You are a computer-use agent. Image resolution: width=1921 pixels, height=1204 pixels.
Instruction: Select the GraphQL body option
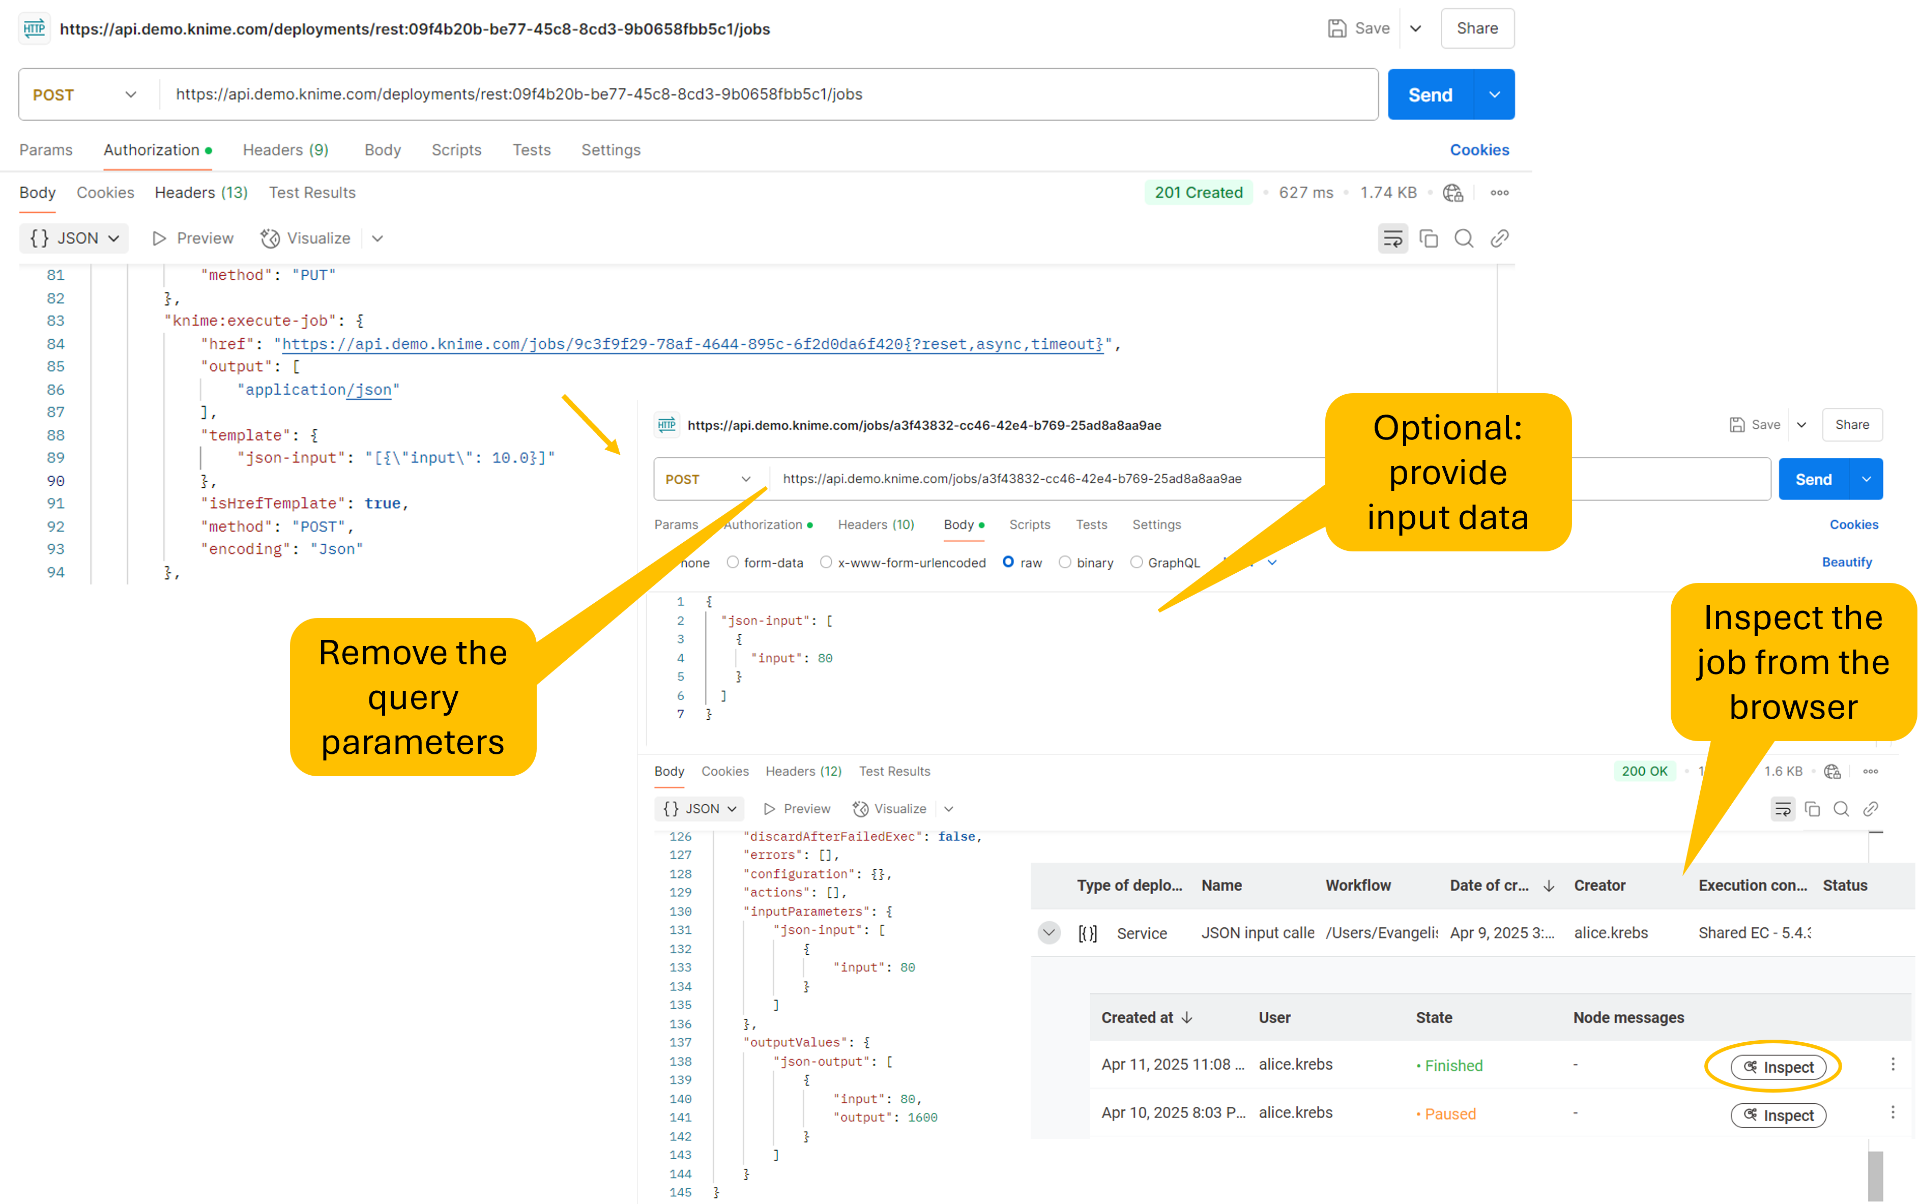click(x=1137, y=562)
